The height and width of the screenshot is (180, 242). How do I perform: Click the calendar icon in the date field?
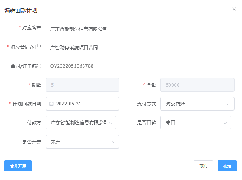(x=51, y=104)
